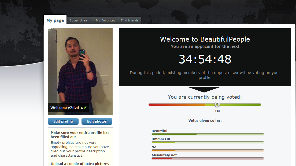Image resolution: width=296 pixels, height=166 pixels.
Task: Switch to the Social stream tab
Action: coord(80,20)
